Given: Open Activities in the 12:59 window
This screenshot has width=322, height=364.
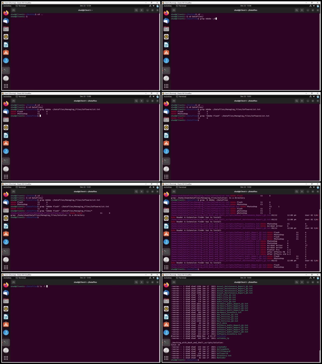Looking at the screenshot, I should 7,6.
